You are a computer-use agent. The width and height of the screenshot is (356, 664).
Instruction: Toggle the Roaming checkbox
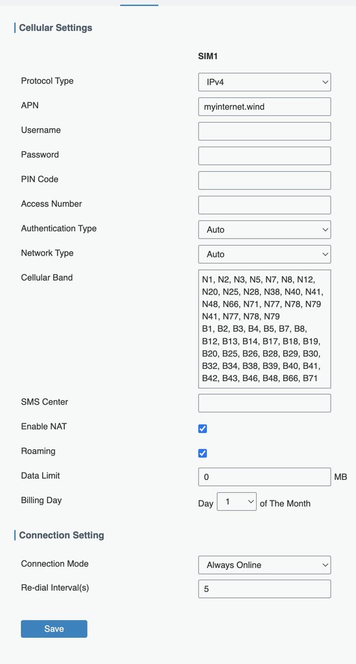203,453
